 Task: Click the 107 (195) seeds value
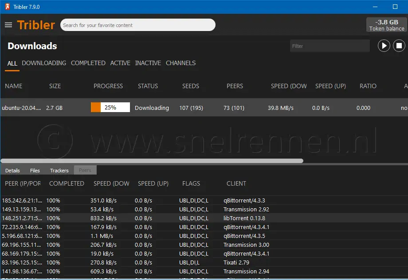(x=191, y=108)
